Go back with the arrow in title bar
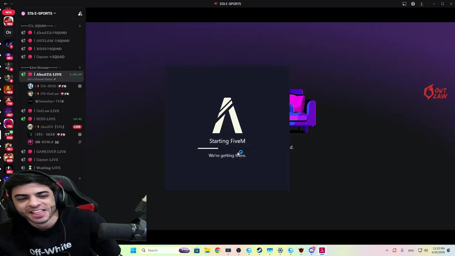 [5, 4]
